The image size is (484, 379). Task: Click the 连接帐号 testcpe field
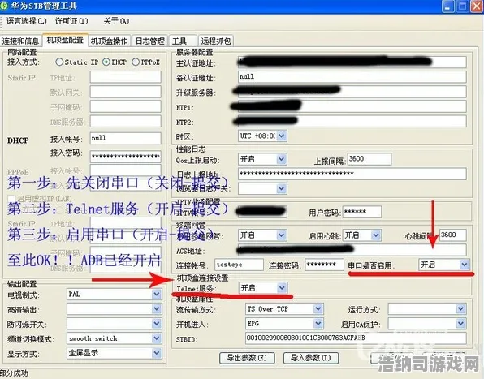pos(239,265)
